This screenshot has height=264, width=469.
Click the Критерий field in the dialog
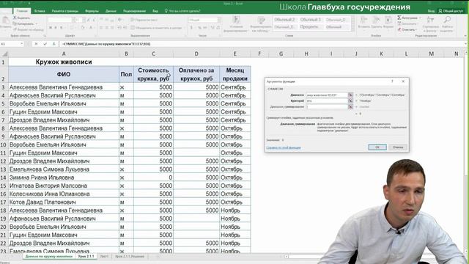(x=327, y=101)
